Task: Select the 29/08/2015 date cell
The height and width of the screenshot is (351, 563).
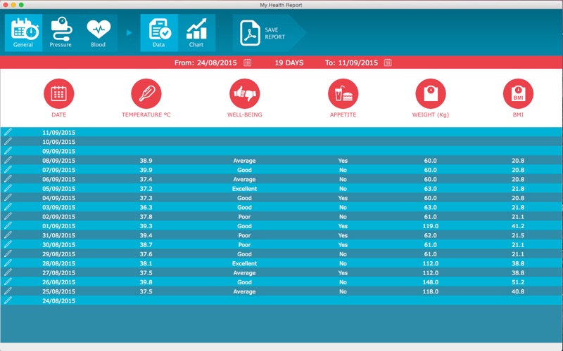Action: 59,254
